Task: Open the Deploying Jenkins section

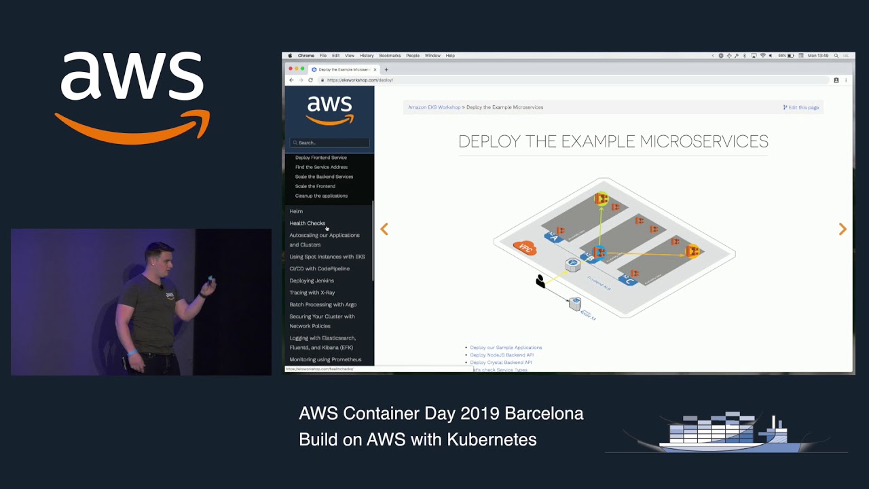Action: point(312,280)
